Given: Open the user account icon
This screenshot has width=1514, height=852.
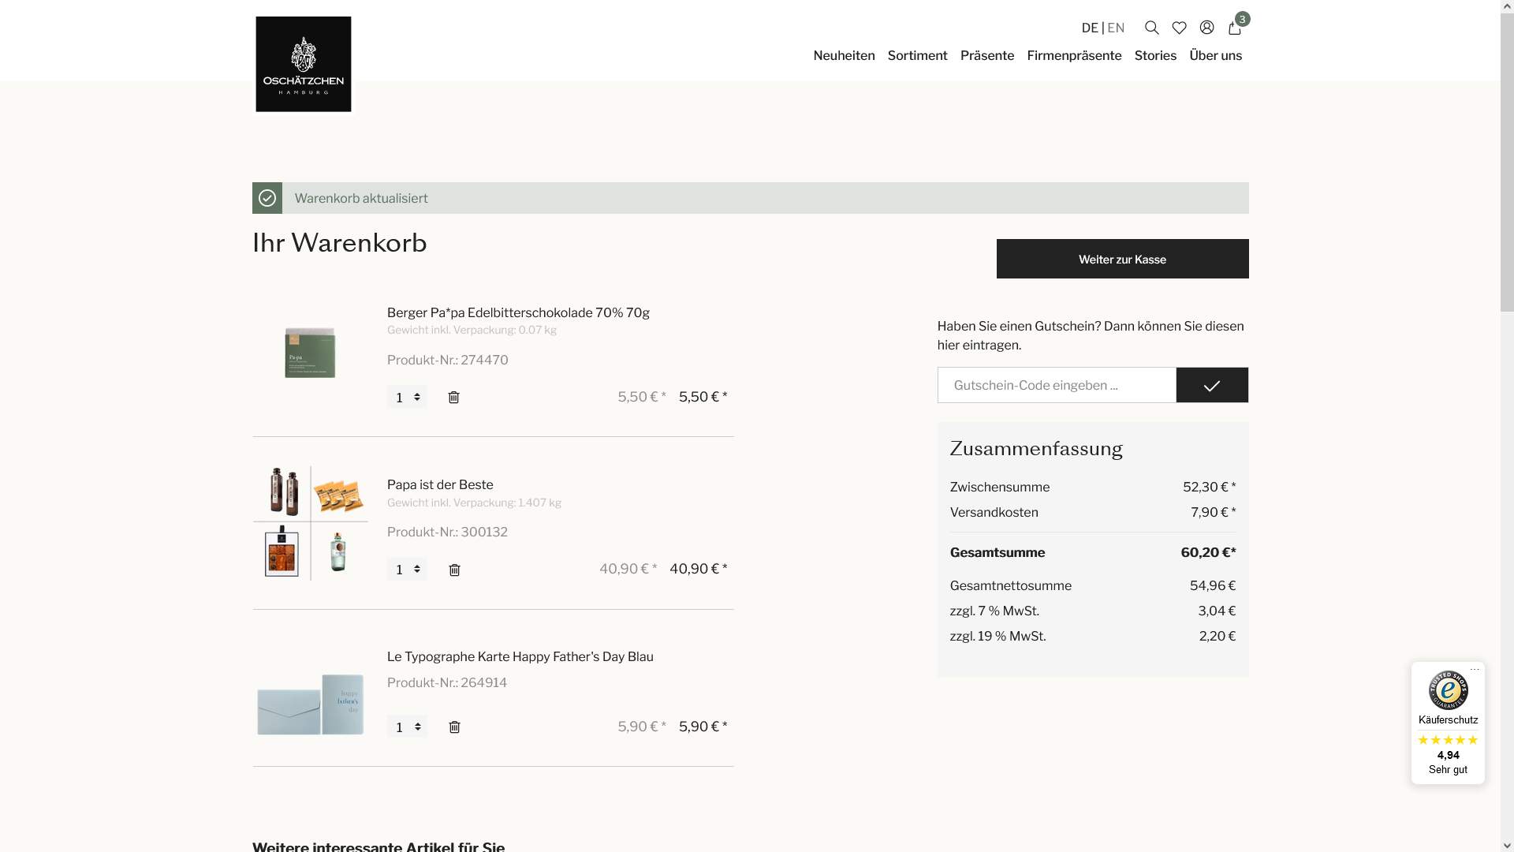Looking at the screenshot, I should [x=1206, y=28].
